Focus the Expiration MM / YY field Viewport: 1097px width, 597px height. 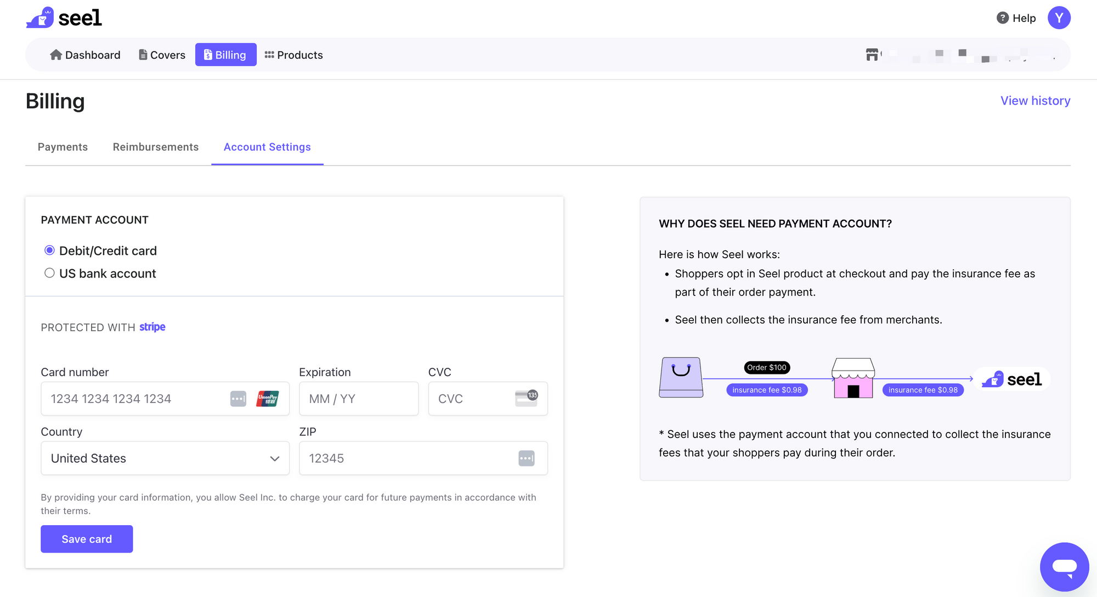pos(358,399)
